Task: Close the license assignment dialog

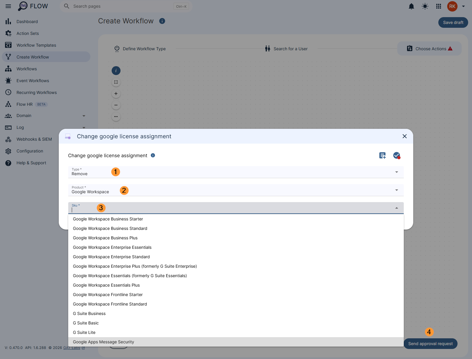Action: click(x=405, y=136)
